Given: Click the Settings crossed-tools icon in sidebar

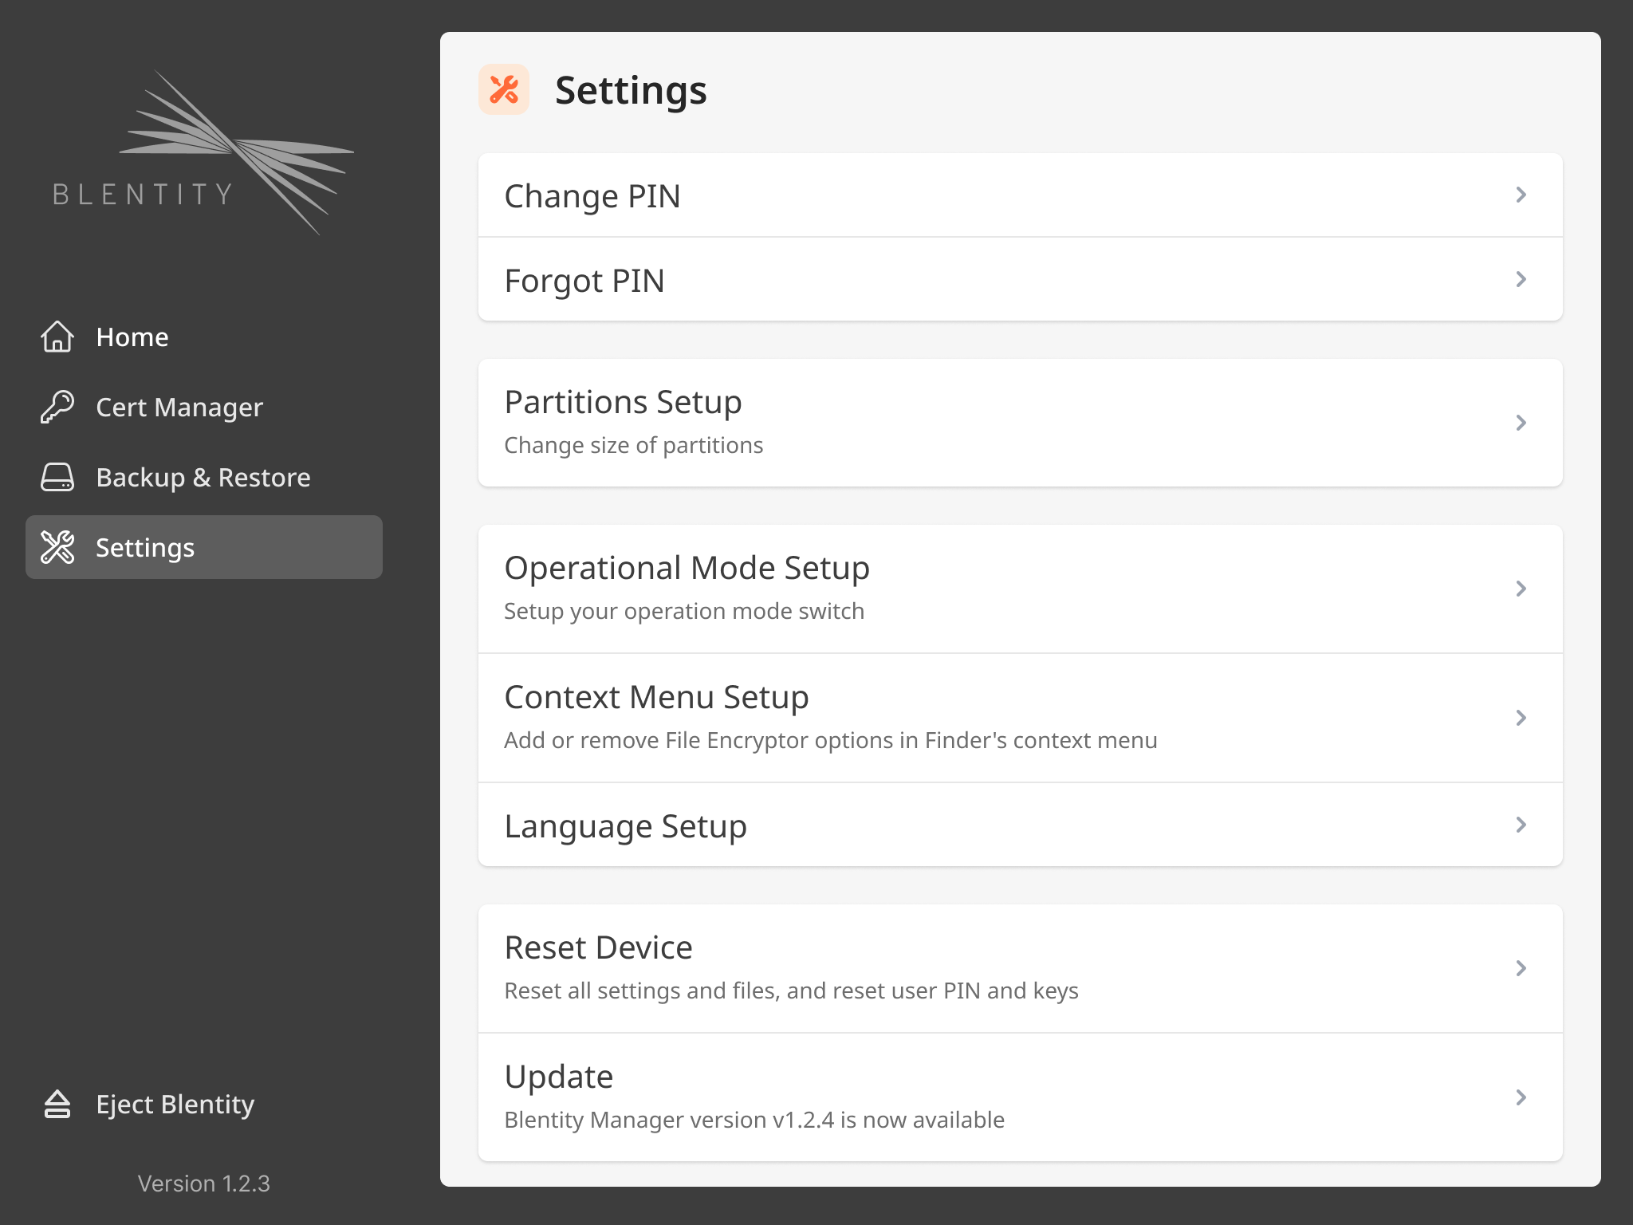Looking at the screenshot, I should point(57,547).
